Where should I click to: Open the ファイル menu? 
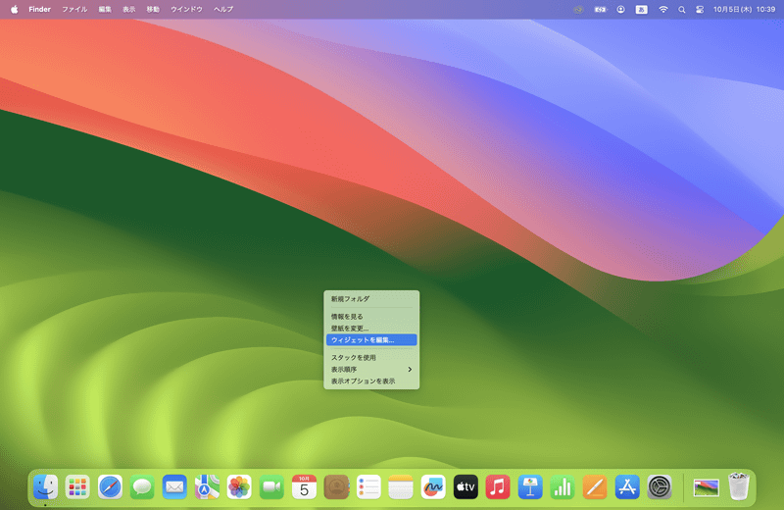[74, 9]
